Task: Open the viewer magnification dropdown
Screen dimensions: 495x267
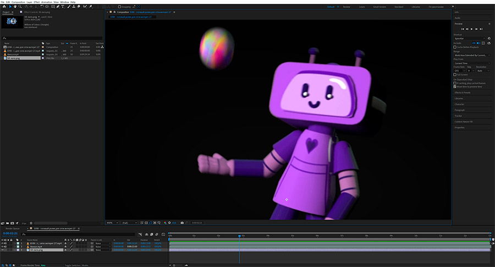Action: (111, 222)
